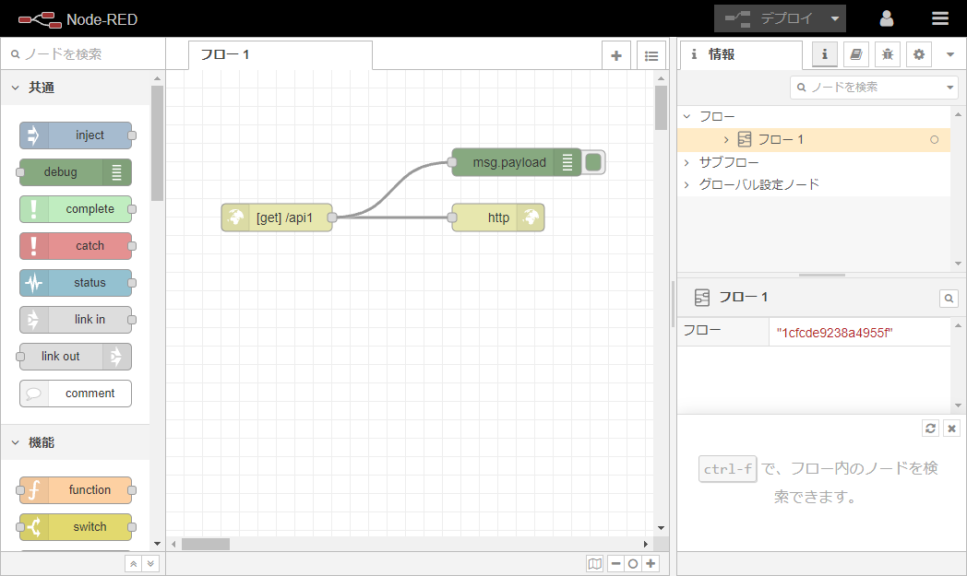Show the flow list button

pyautogui.click(x=651, y=55)
